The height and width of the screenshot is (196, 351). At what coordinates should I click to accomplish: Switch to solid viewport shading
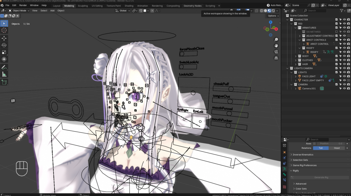265,10
